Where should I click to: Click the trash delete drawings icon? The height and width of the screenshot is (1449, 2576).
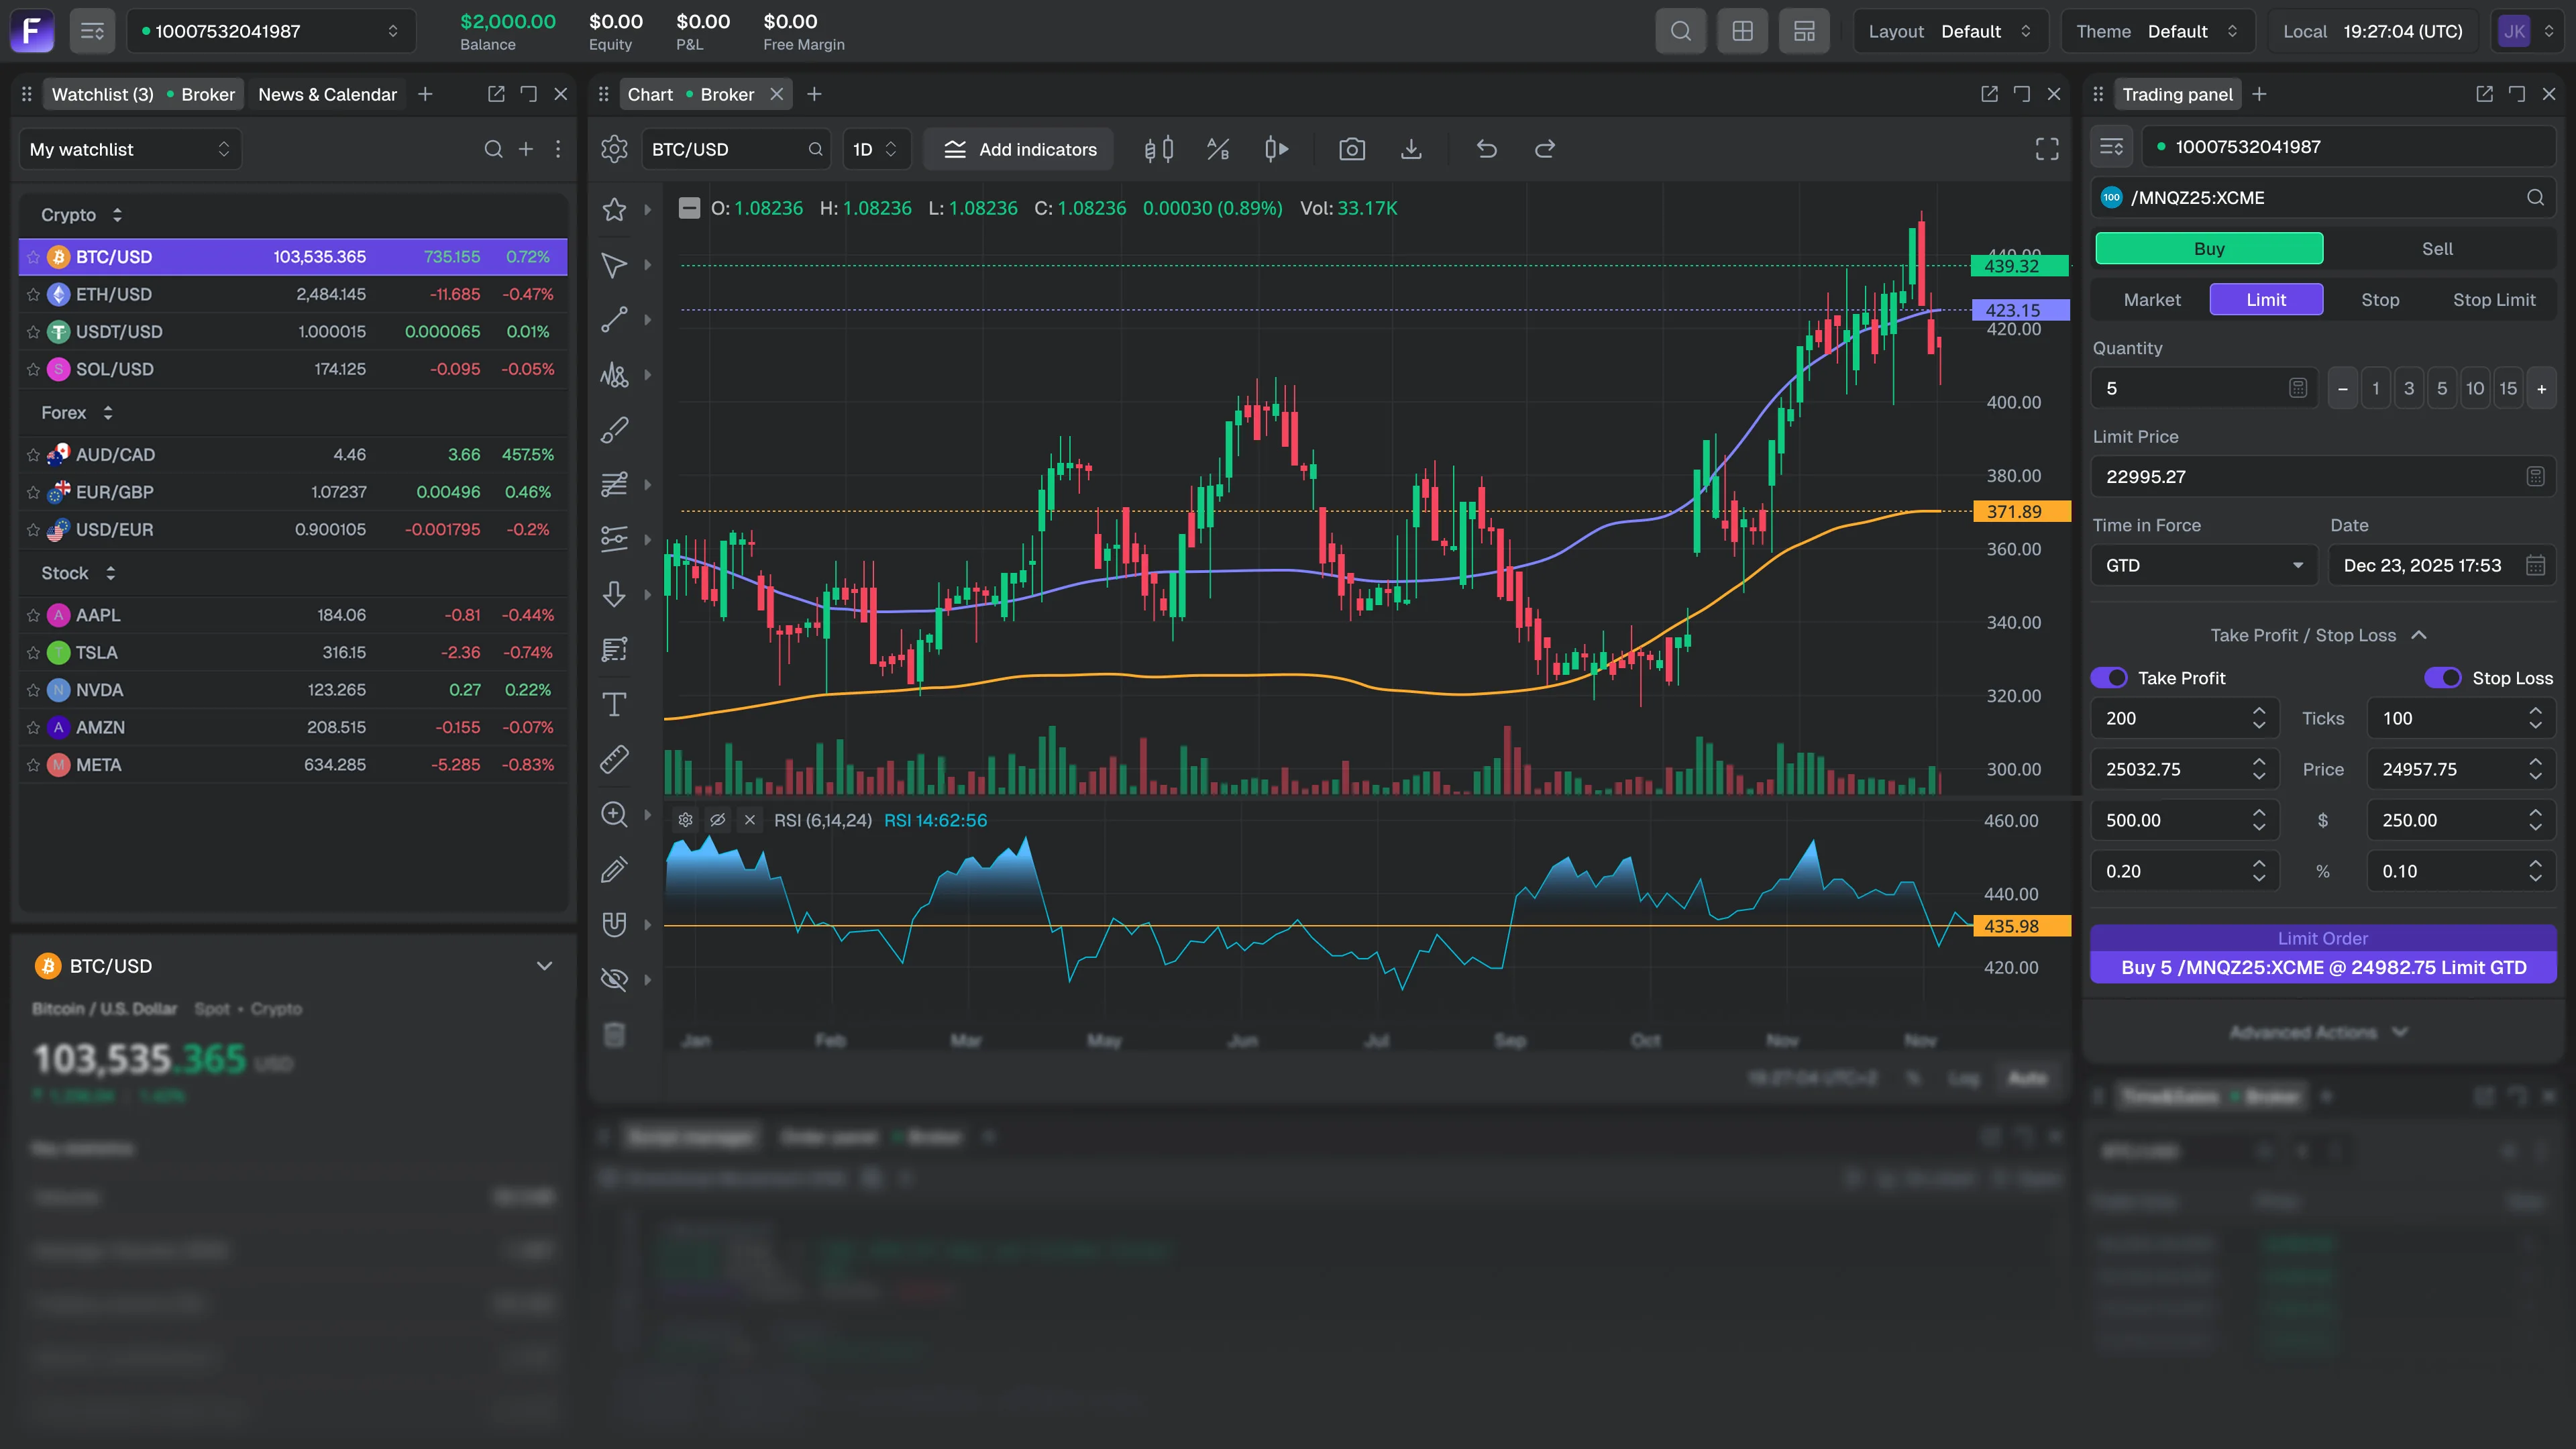pyautogui.click(x=614, y=1034)
